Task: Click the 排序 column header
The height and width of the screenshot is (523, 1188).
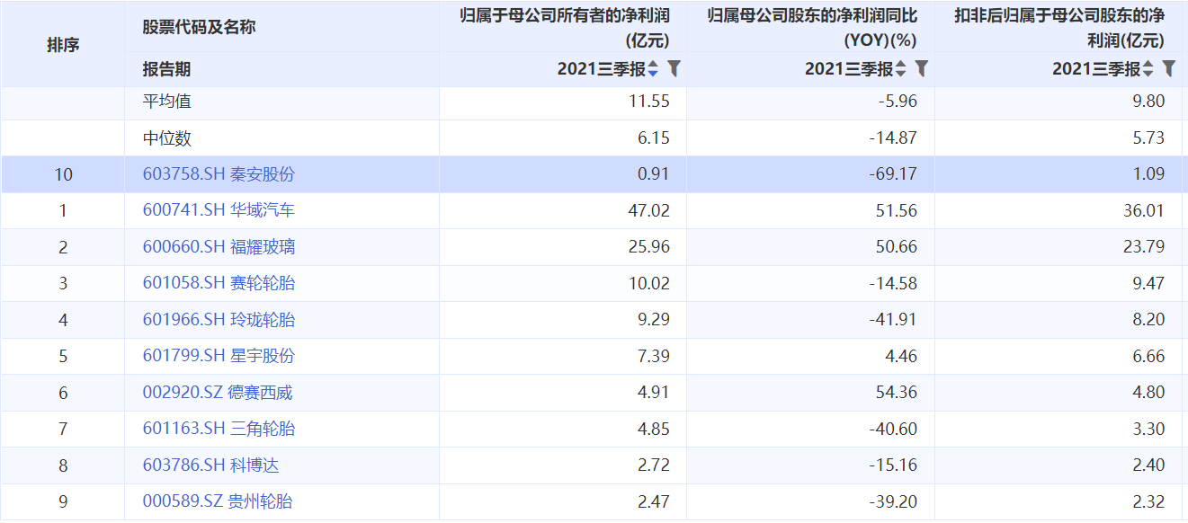Action: (x=63, y=44)
